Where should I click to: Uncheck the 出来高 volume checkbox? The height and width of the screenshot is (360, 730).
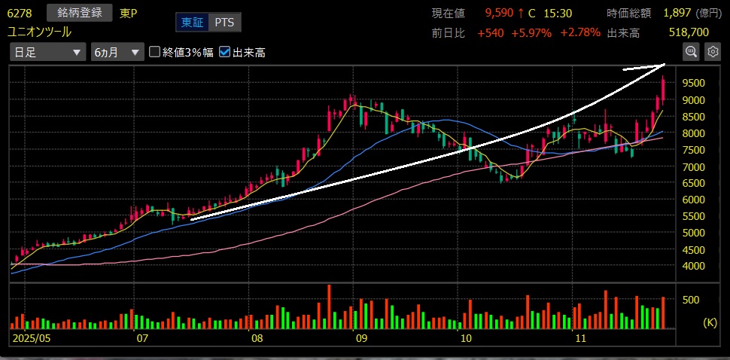(224, 52)
